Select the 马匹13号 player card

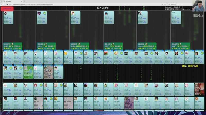click(x=129, y=58)
